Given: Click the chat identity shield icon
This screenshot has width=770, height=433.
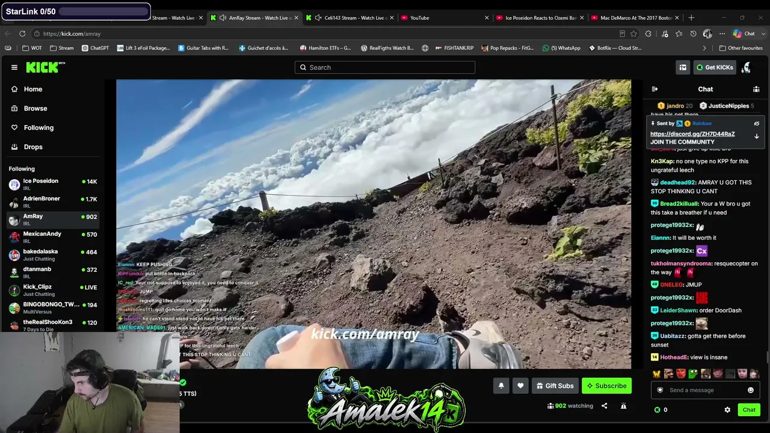Looking at the screenshot, I should pyautogui.click(x=660, y=390).
